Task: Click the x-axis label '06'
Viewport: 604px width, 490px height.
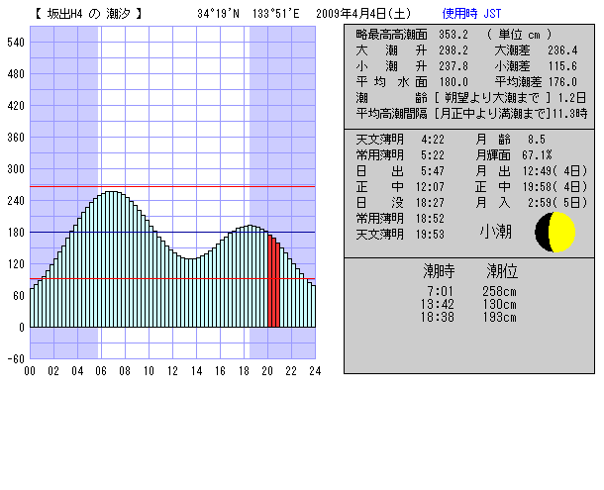Action: tap(101, 371)
